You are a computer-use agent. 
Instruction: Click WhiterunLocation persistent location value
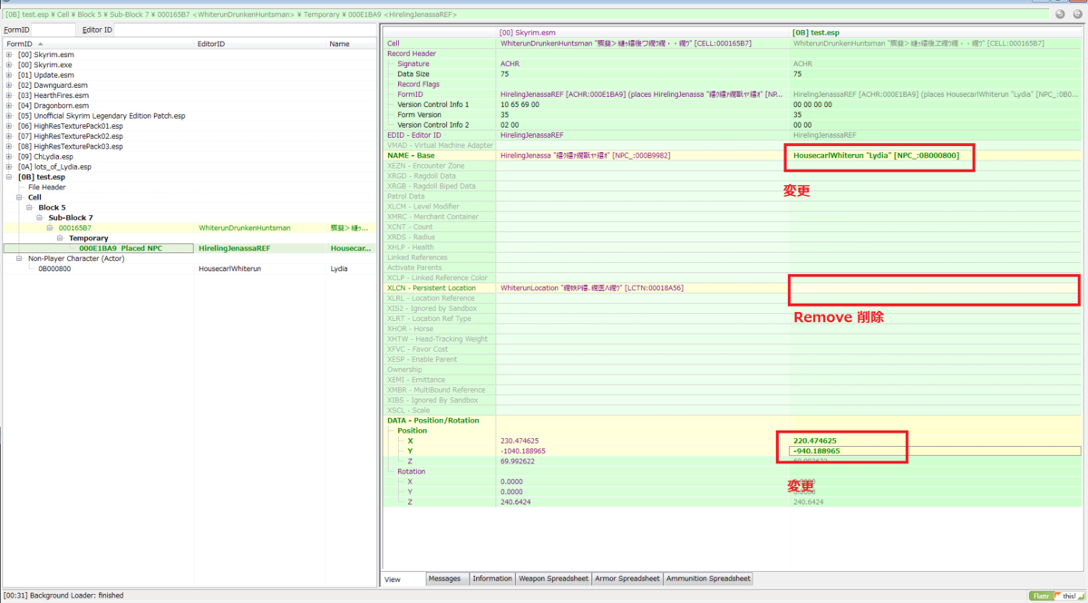(x=591, y=288)
